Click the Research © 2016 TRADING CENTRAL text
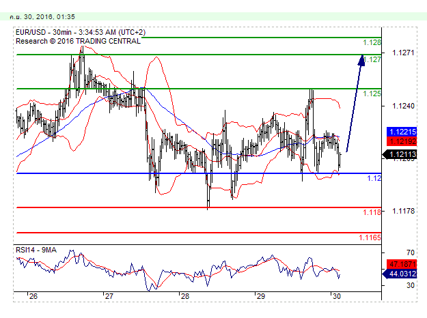 click(x=78, y=41)
